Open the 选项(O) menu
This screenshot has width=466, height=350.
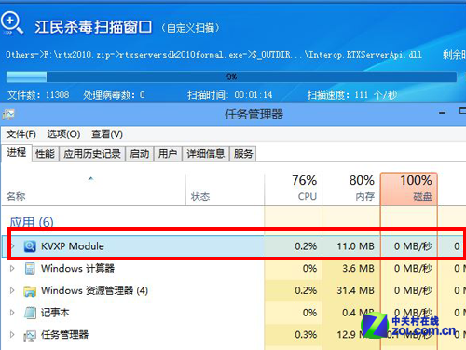63,134
